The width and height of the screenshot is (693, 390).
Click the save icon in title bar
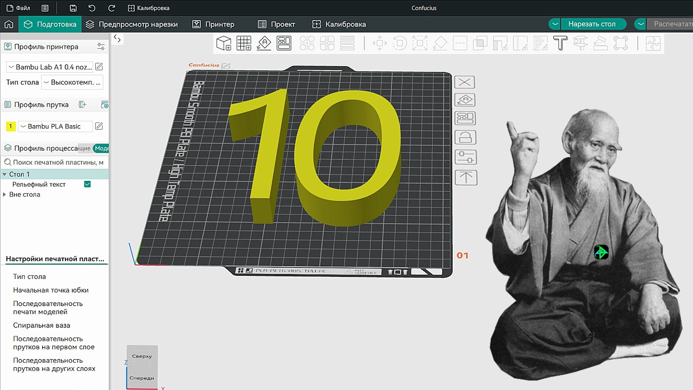pos(73,8)
